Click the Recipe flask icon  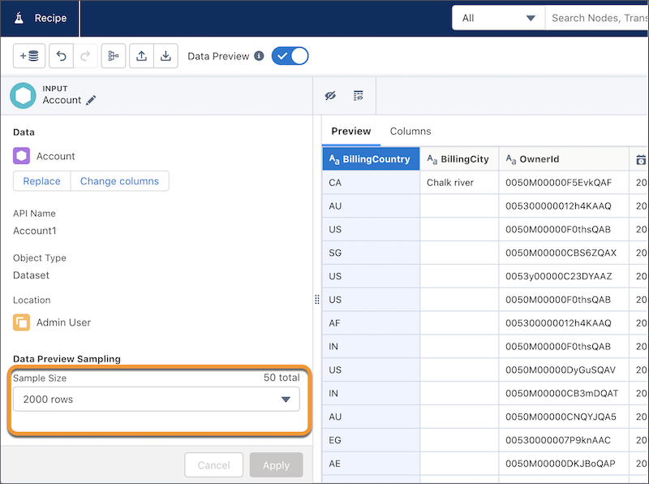tap(18, 17)
